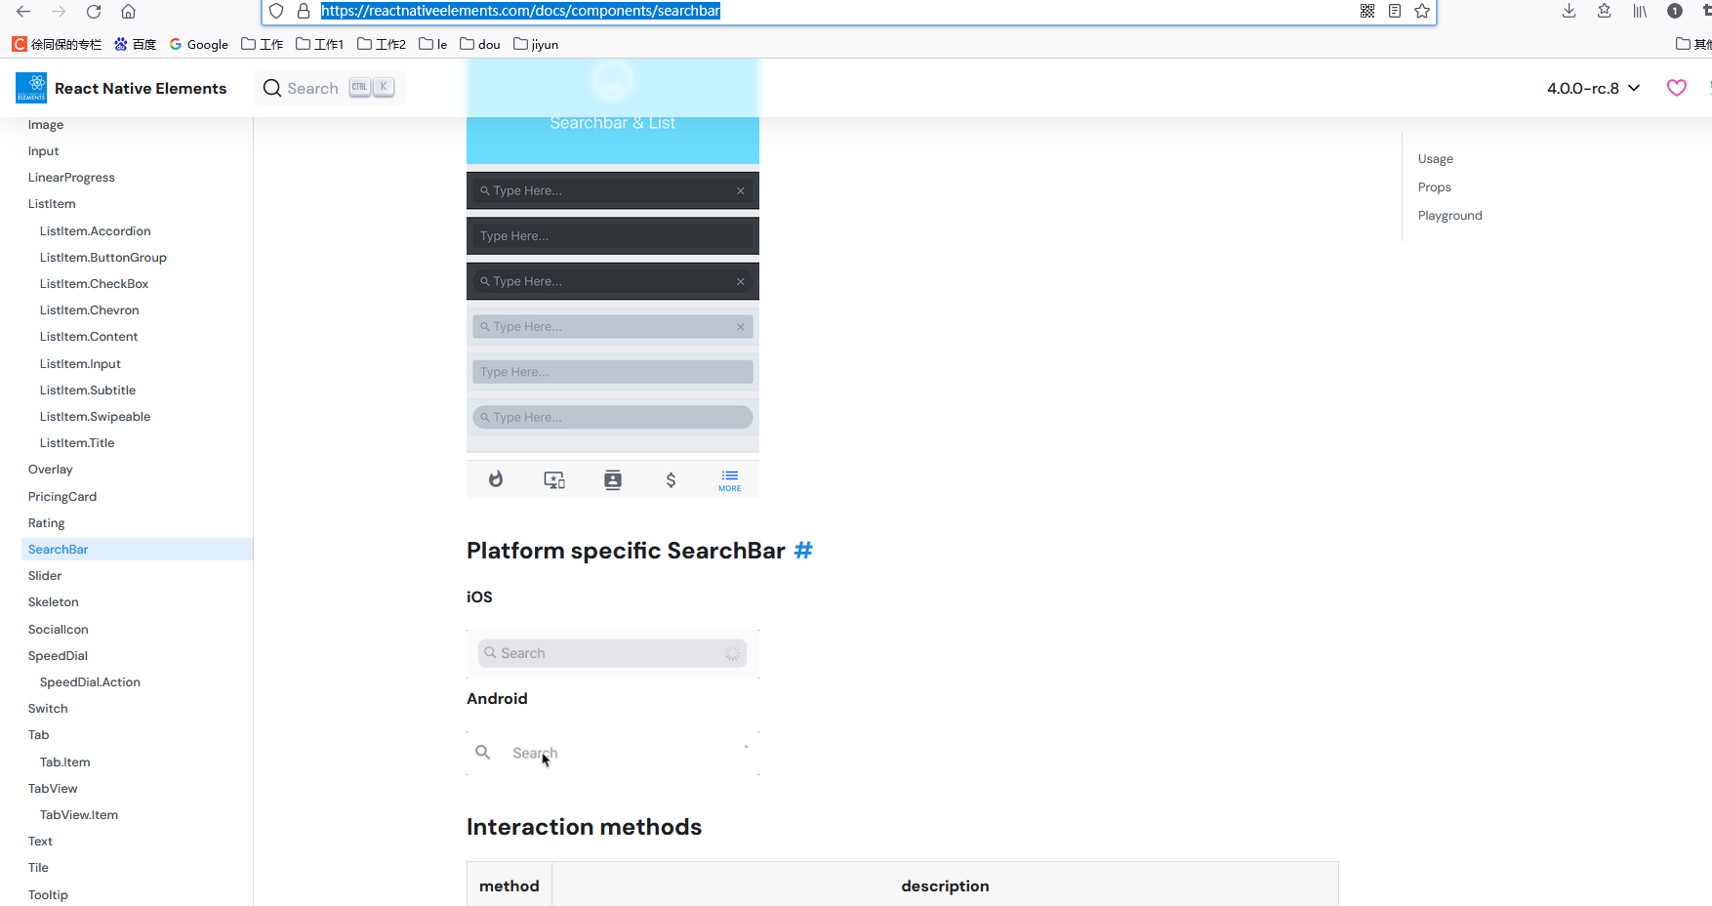The width and height of the screenshot is (1712, 906).
Task: Open the QR code icon in address bar
Action: tap(1367, 11)
